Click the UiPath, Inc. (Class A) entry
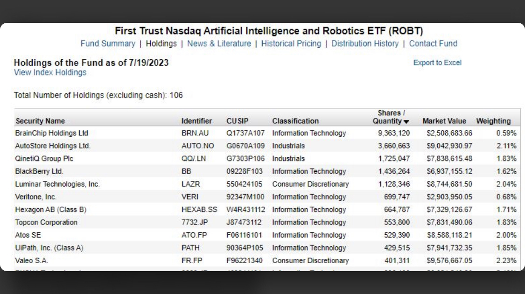The height and width of the screenshot is (294, 525). pos(49,248)
